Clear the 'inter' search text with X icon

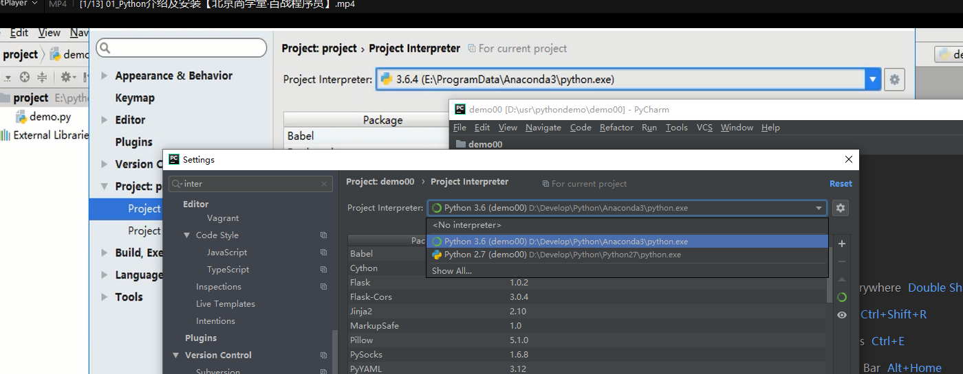tap(324, 184)
